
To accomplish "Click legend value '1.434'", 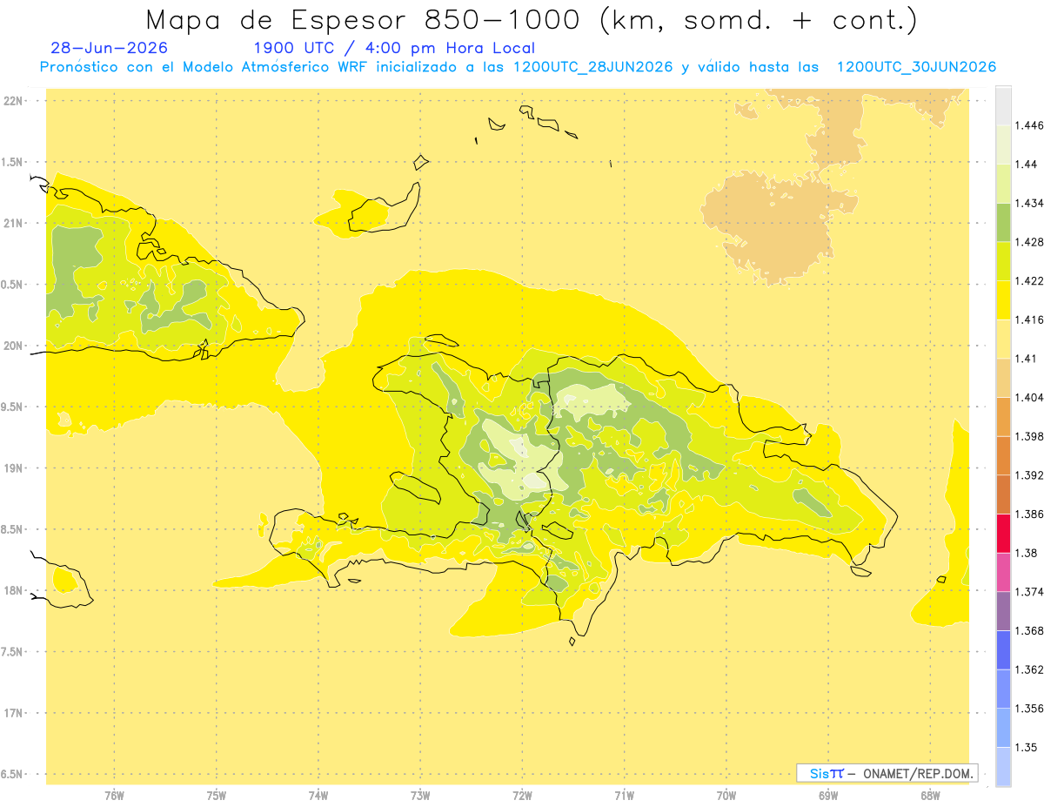I will [1029, 203].
